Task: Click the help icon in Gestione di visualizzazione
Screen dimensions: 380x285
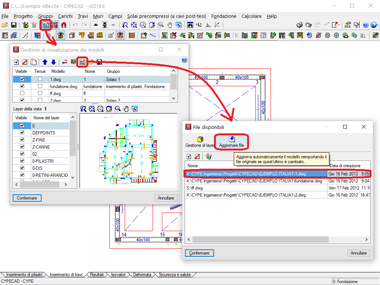Action: click(184, 60)
